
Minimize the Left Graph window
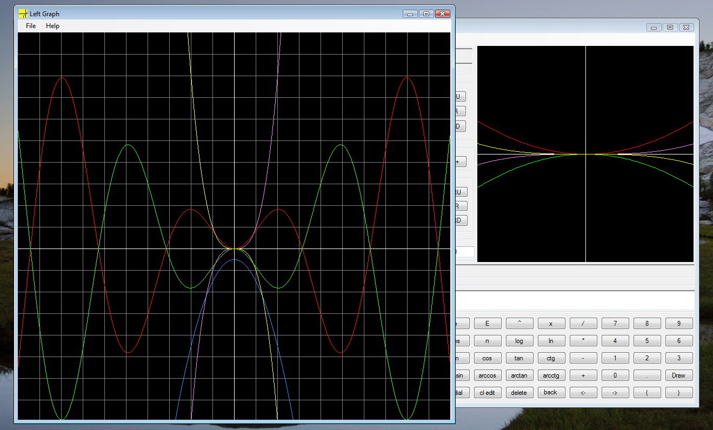coord(410,14)
